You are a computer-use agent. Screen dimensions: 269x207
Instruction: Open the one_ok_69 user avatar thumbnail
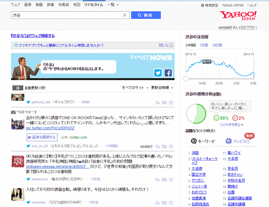17,124
